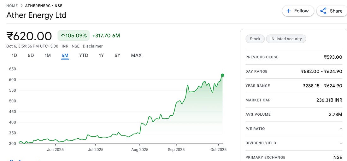Click the +317.70 6M change text
The image size is (347, 161).
click(x=106, y=36)
